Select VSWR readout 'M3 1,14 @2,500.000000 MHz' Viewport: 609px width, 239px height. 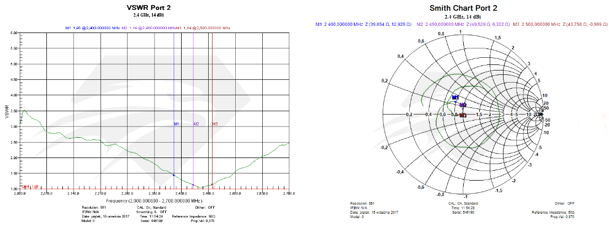click(204, 28)
